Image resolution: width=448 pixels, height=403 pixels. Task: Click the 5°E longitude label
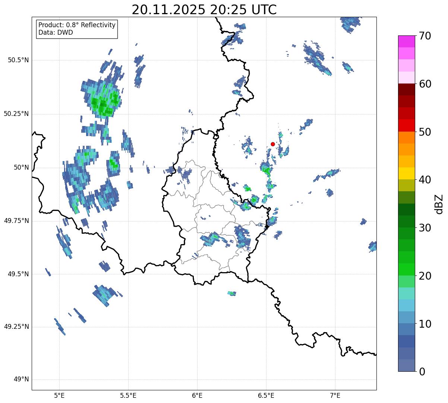click(59, 395)
